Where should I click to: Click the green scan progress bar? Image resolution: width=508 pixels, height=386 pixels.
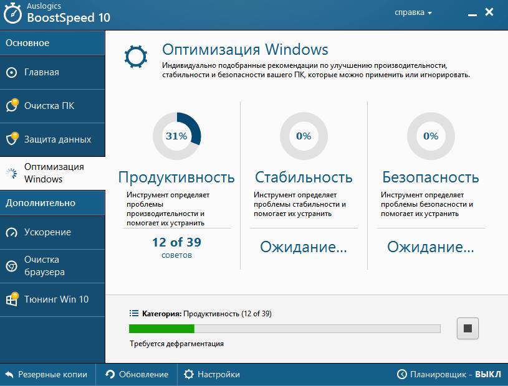(x=284, y=329)
